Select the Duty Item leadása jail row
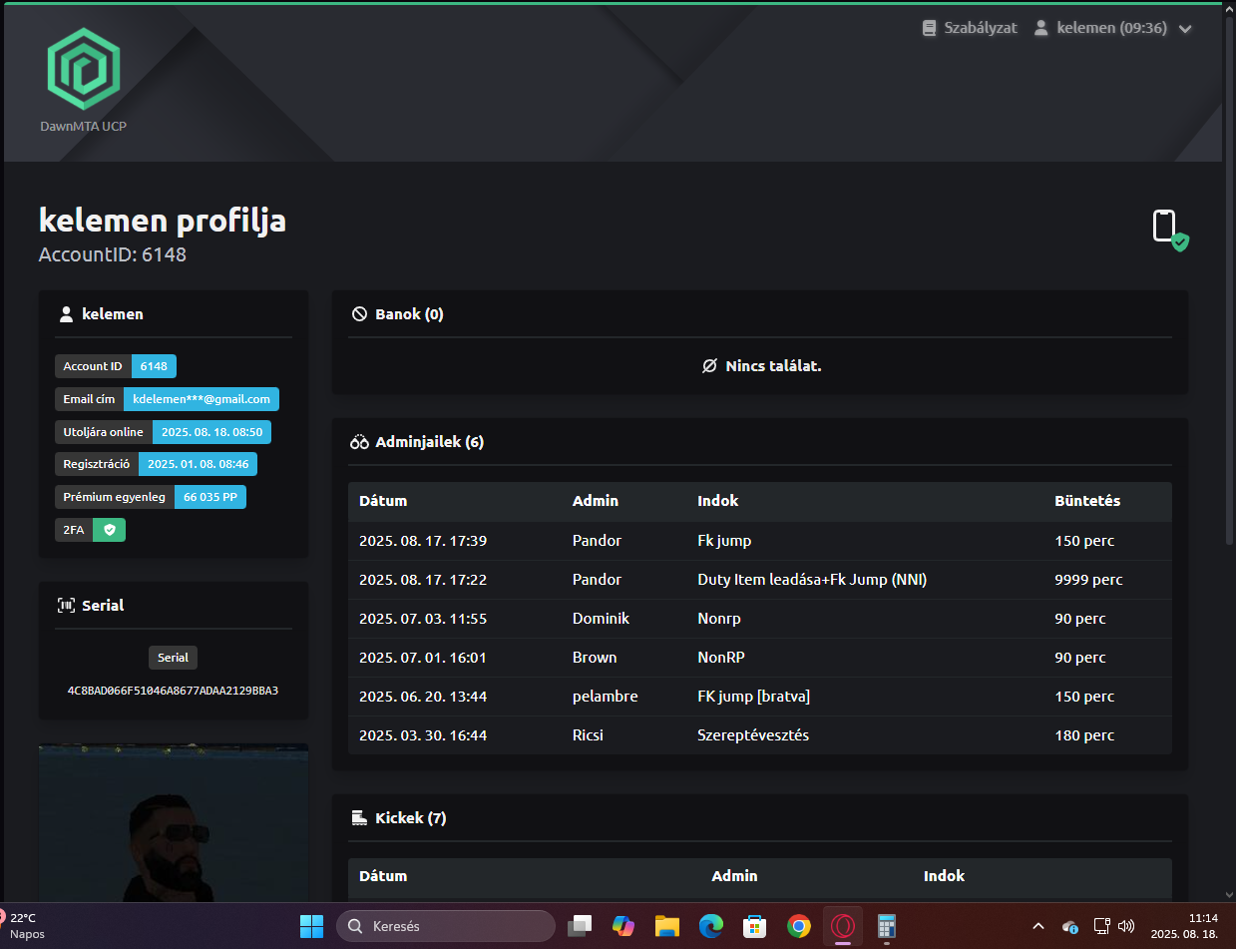 click(758, 580)
